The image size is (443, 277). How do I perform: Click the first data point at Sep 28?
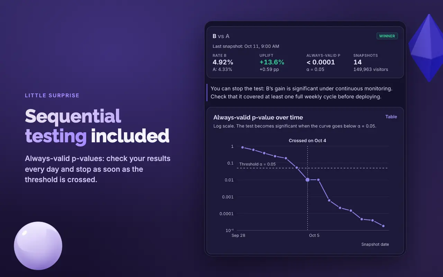[242, 148]
